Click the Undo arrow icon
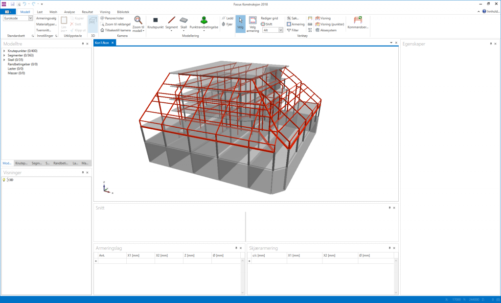Viewport: 501px width, 303px height. (x=24, y=4)
